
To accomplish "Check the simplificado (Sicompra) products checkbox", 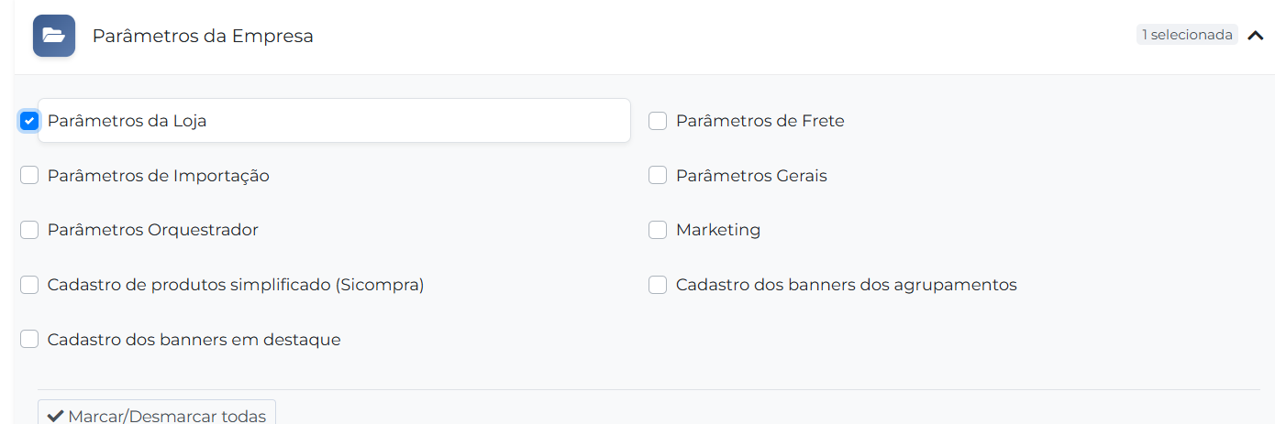I will pyautogui.click(x=29, y=285).
